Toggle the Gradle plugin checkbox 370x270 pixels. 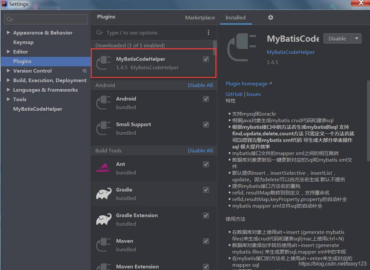[x=206, y=190]
